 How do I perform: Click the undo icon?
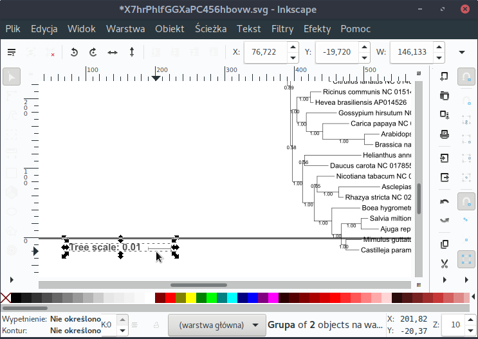pos(444,202)
